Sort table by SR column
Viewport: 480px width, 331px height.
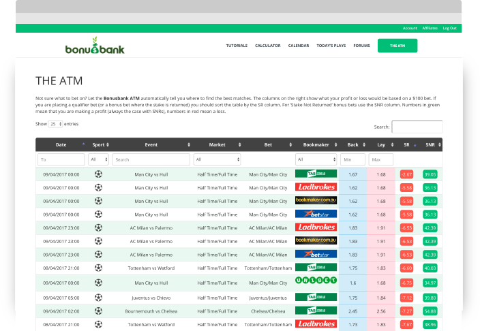(x=406, y=144)
